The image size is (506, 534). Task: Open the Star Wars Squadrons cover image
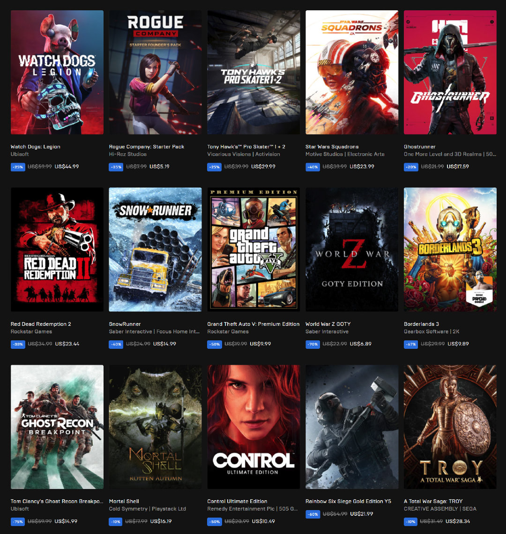coord(352,73)
